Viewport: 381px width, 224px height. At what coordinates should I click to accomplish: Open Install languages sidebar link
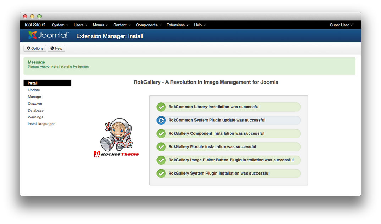point(42,124)
